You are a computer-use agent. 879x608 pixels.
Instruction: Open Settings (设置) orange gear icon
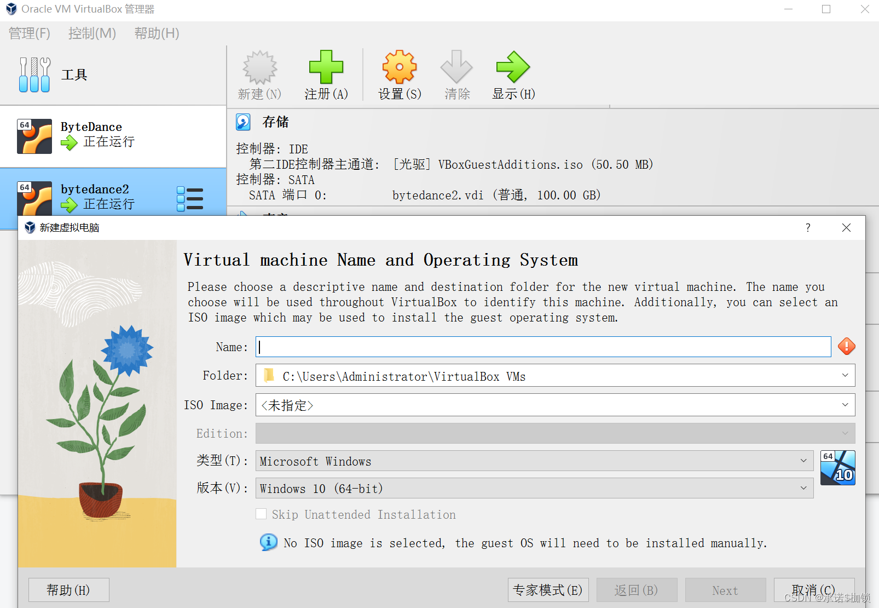click(x=400, y=67)
